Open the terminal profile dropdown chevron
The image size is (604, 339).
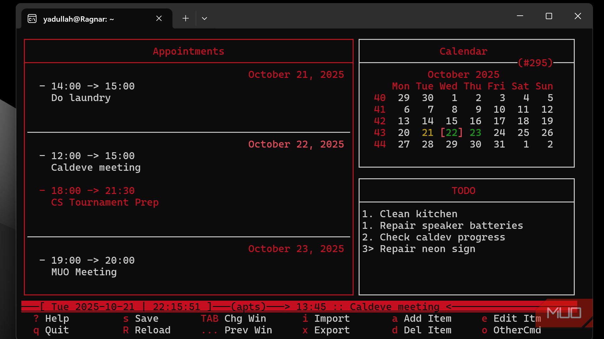tap(204, 19)
